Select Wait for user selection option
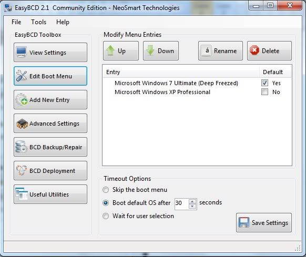 point(106,216)
